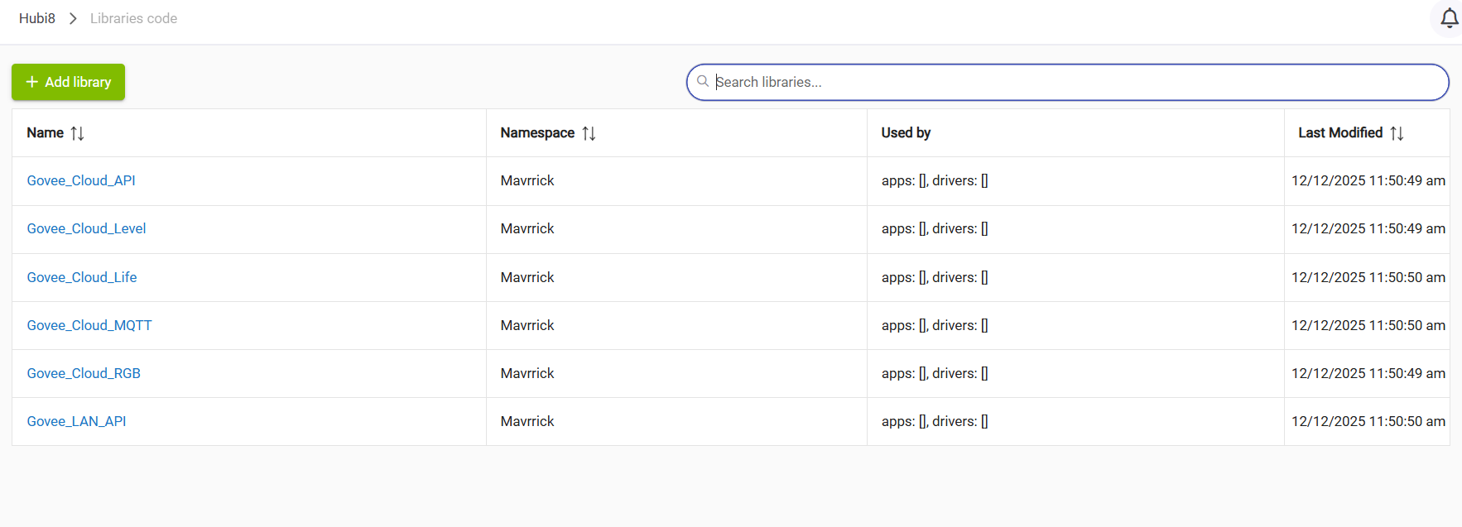Click the search magnifier icon

[x=703, y=81]
